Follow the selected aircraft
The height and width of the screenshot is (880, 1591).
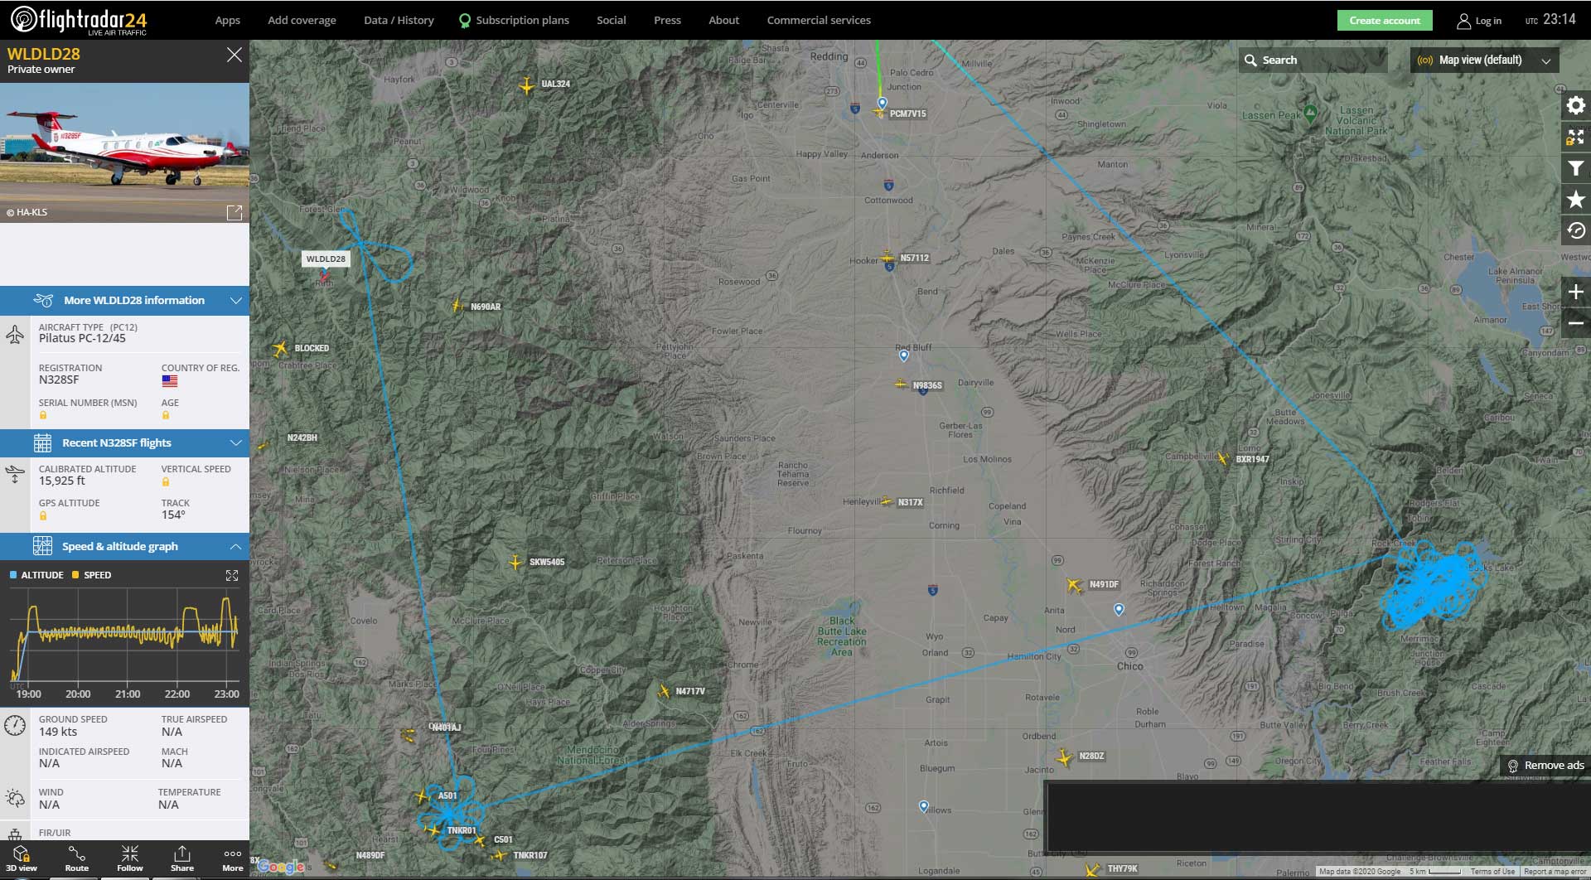(x=130, y=859)
